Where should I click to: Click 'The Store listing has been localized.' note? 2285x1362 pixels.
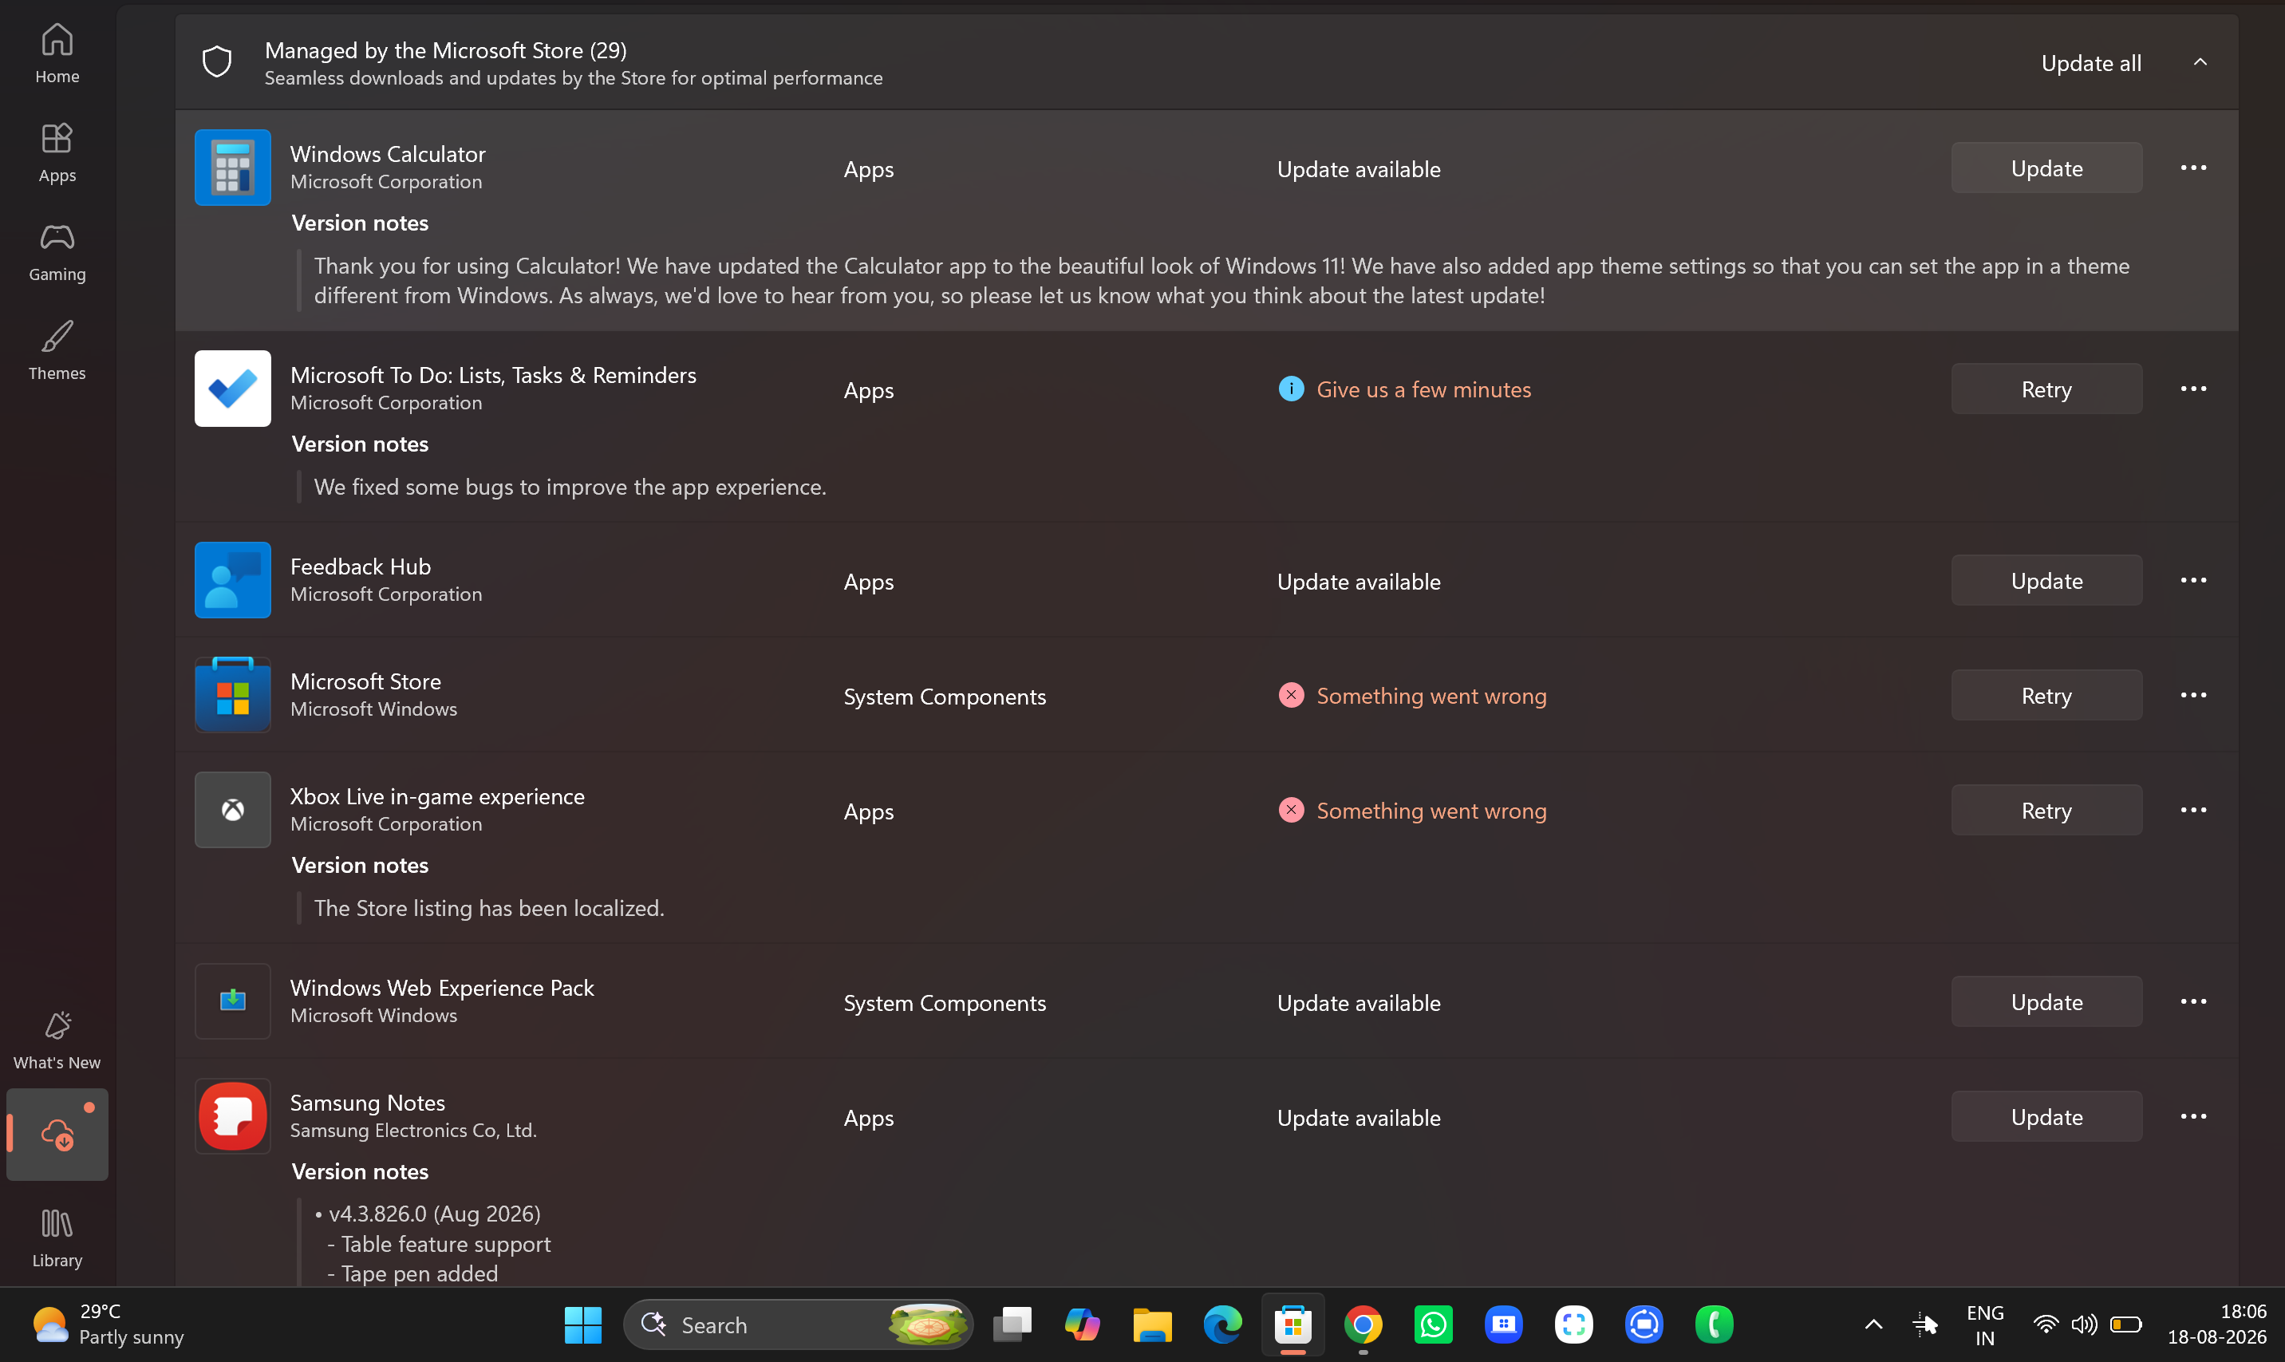point(489,908)
